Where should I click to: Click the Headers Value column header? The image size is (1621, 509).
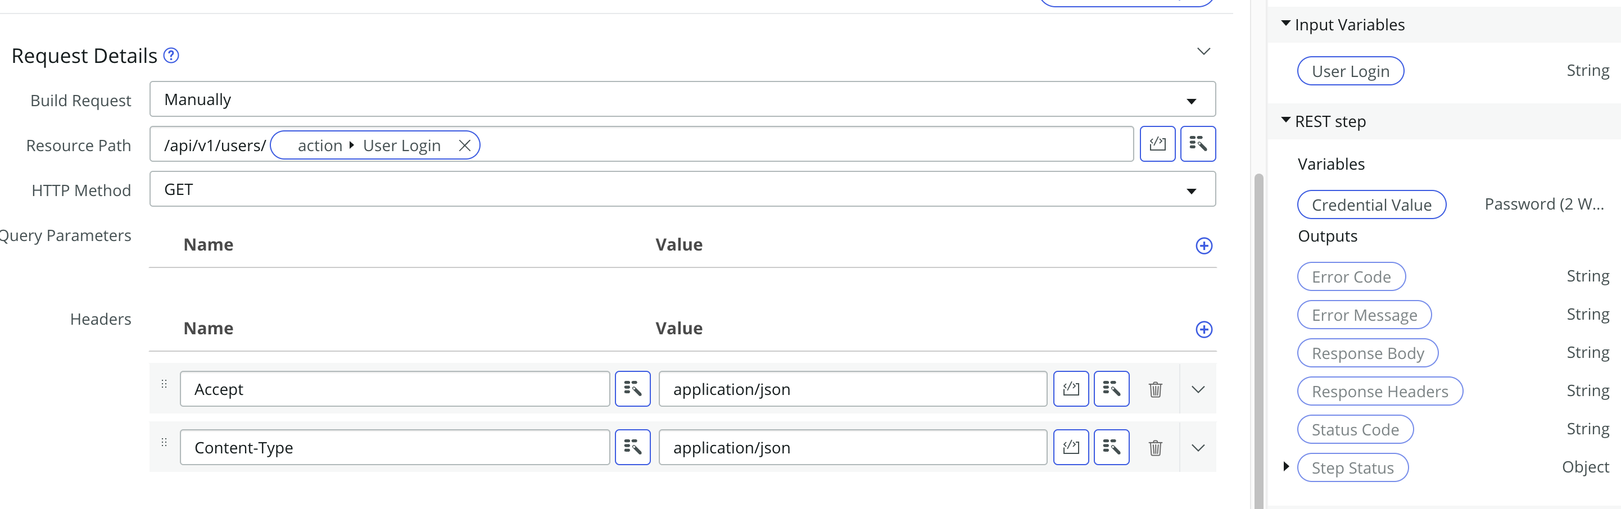tap(678, 329)
